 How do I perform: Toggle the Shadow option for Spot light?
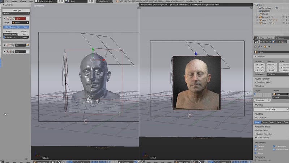pos(13,27)
